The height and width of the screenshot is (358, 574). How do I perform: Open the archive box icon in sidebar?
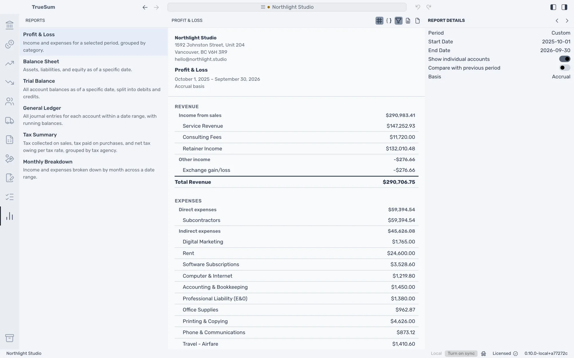tap(9, 338)
